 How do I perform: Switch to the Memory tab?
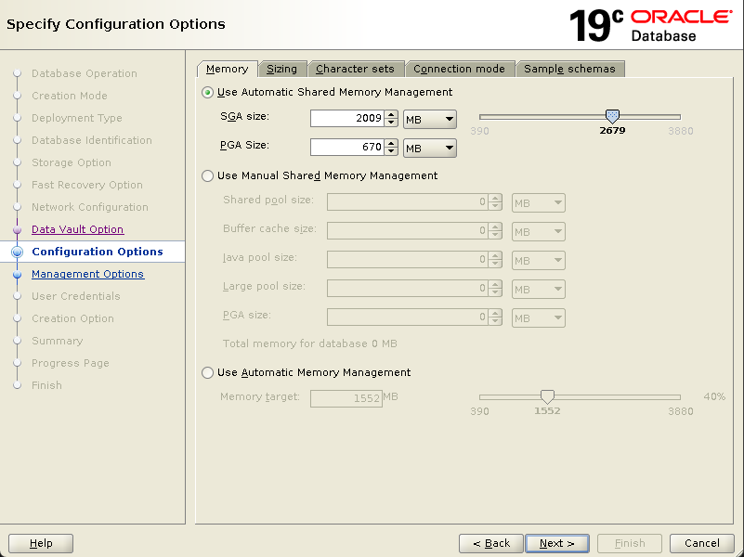[228, 70]
